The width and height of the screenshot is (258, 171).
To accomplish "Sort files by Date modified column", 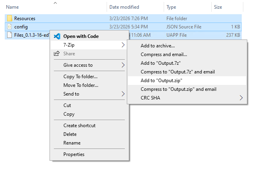I will click(125, 7).
